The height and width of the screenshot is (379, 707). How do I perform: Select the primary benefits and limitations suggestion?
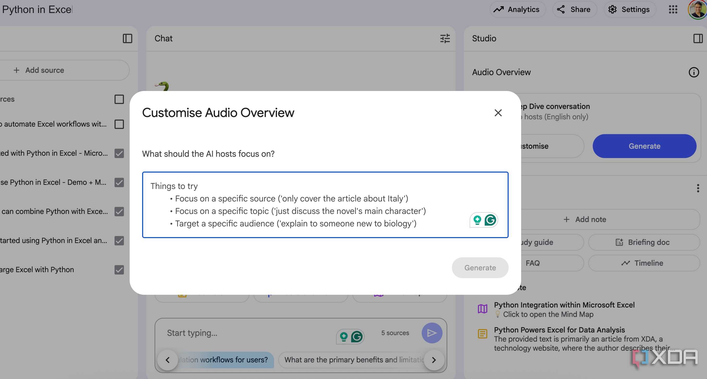(354, 360)
